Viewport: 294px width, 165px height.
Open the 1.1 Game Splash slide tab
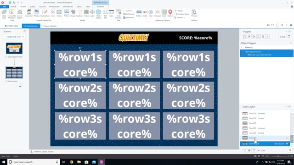pos(50,26)
